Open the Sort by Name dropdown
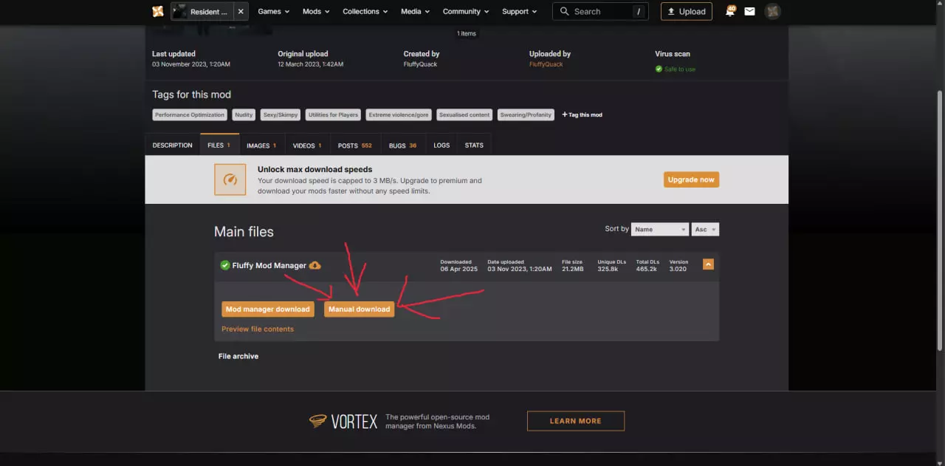The width and height of the screenshot is (945, 466). tap(660, 229)
